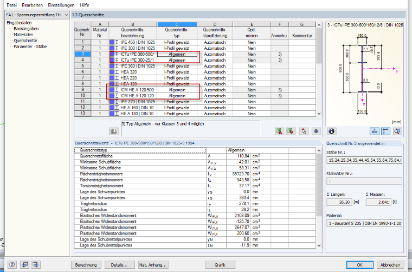Open the cross-section info icon
Viewport: 412px width, 272px height.
click(332, 131)
